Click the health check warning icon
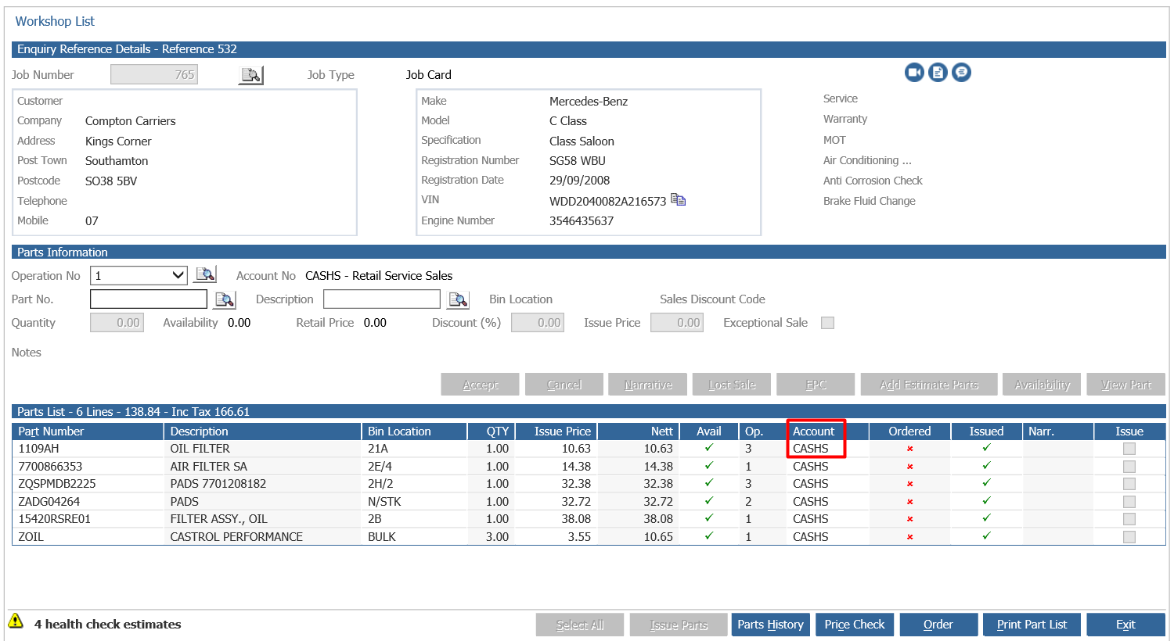Screen dimensions: 1174x641 tap(16, 621)
